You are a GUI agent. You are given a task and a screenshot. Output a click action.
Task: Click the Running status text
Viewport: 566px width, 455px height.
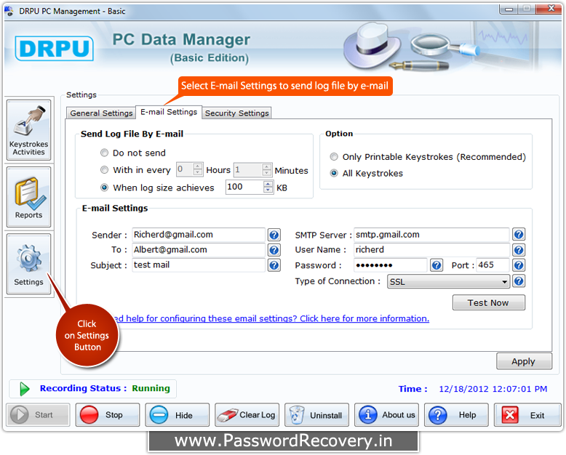tap(151, 388)
